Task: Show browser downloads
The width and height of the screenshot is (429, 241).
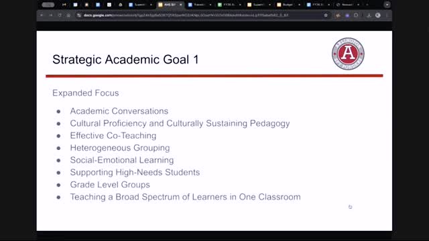Action: (x=369, y=15)
